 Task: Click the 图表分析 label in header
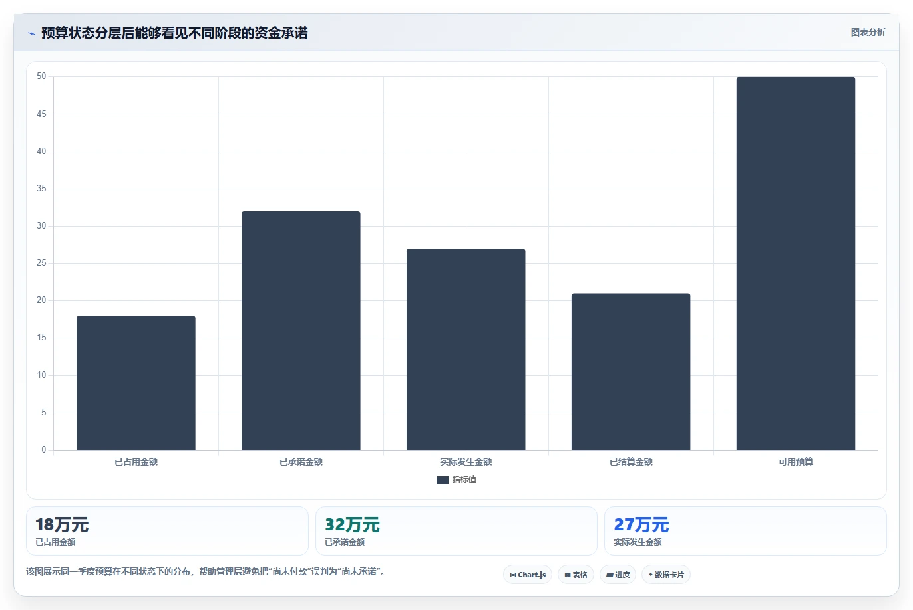pos(868,32)
